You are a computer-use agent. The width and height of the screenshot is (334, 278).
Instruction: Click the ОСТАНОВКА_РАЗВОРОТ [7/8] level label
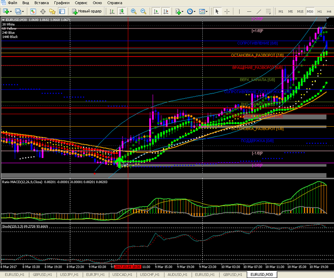point(258,55)
